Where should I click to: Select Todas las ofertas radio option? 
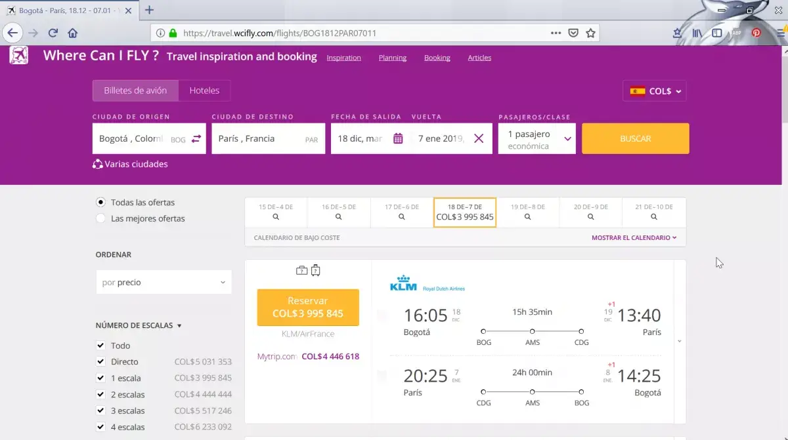(x=100, y=203)
